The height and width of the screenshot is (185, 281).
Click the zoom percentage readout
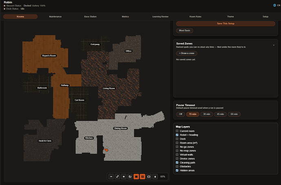(163, 176)
